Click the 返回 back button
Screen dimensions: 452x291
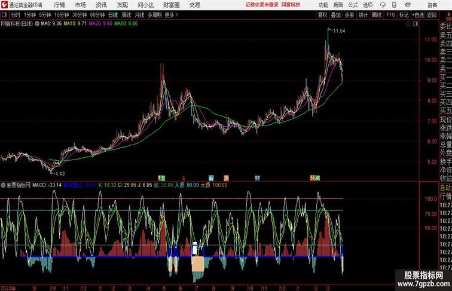pos(432,15)
